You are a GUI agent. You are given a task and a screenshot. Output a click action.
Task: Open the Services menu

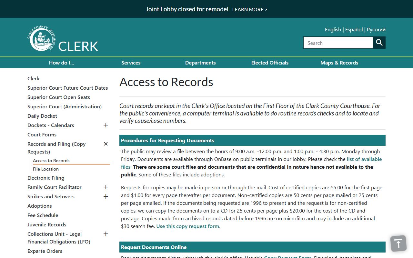131,63
